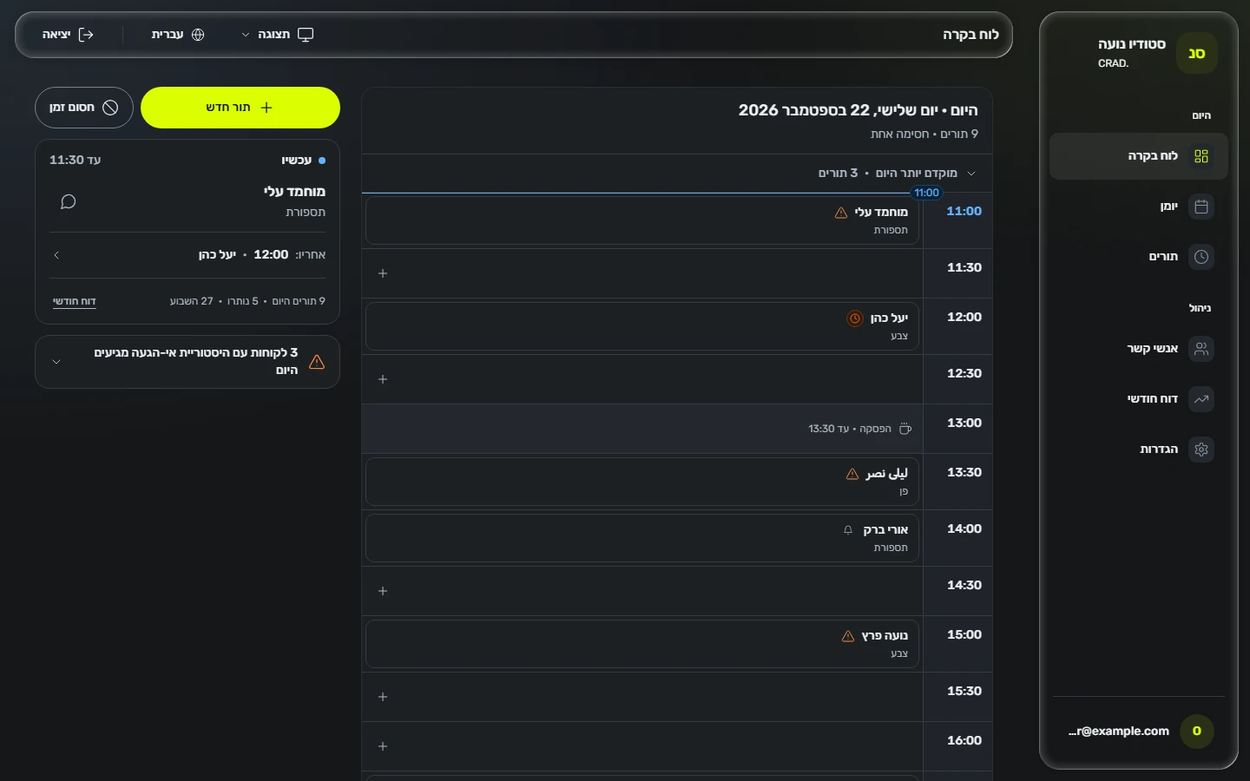Image resolution: width=1250 pixels, height=781 pixels.
Task: Open the יעל כהן appointment card at 12:00
Action: [x=642, y=326]
